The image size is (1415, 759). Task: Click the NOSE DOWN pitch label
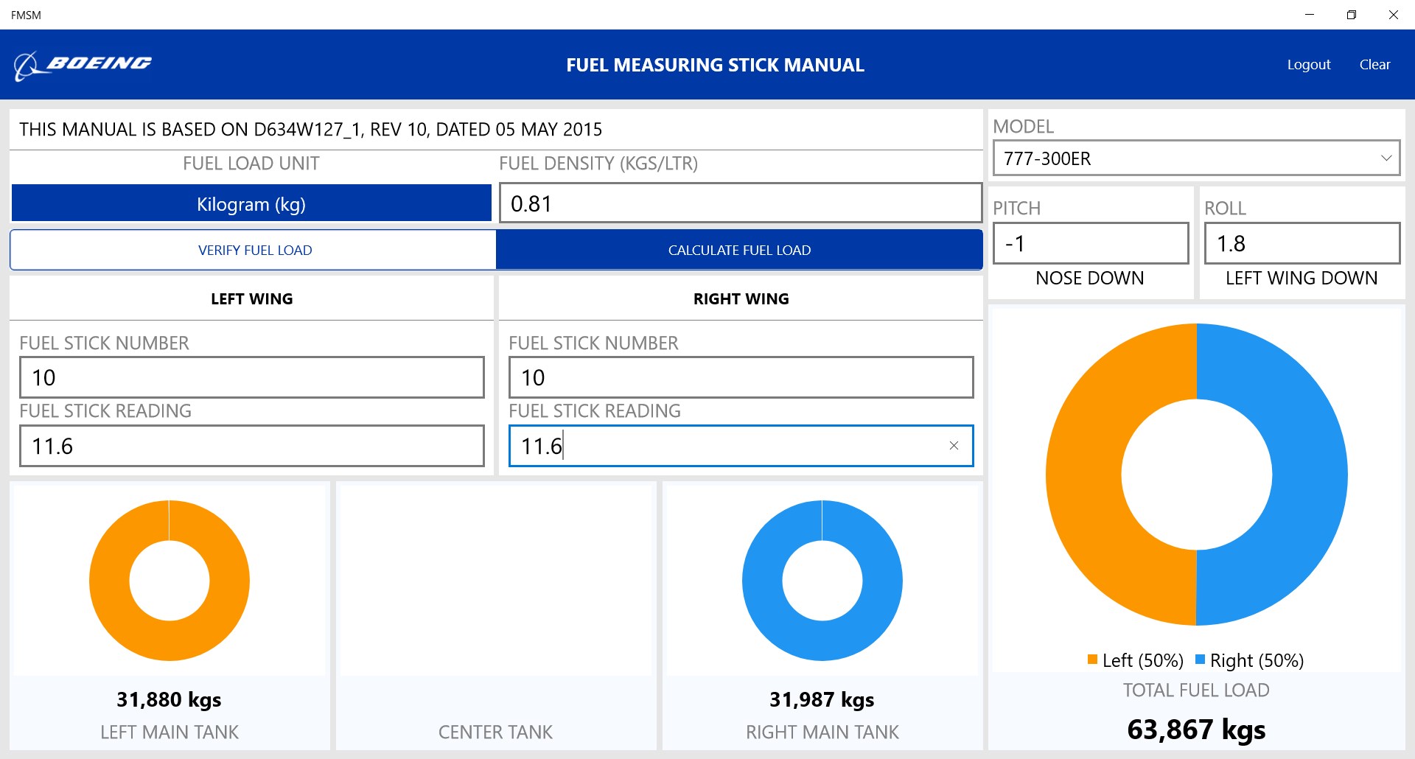coord(1090,278)
